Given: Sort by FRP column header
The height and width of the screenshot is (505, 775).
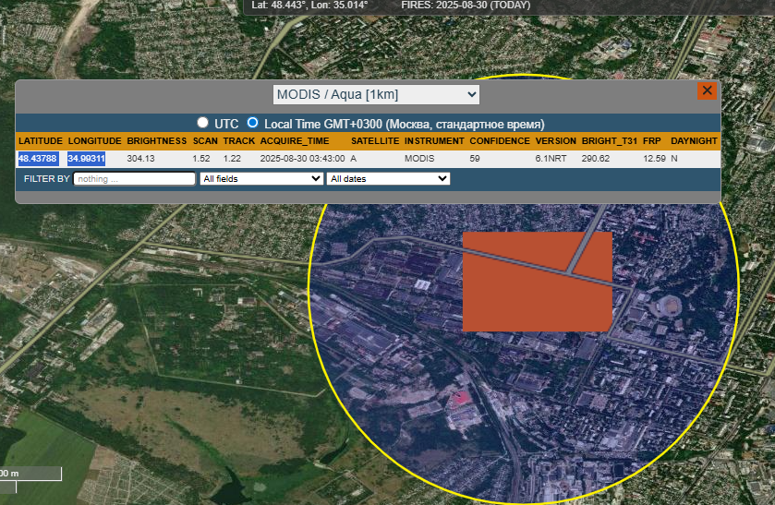Looking at the screenshot, I should (652, 141).
